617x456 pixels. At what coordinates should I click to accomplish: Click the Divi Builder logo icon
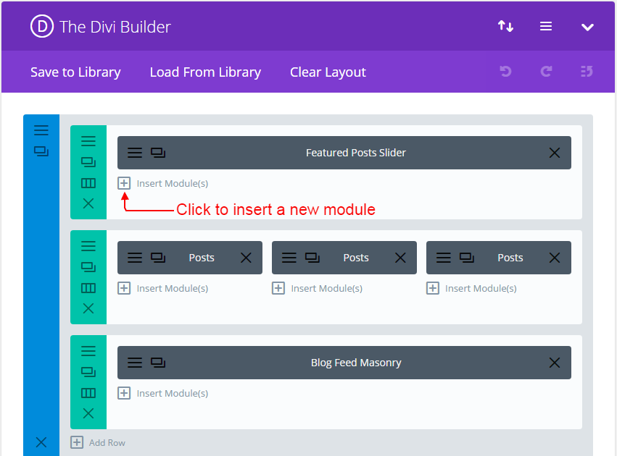42,26
